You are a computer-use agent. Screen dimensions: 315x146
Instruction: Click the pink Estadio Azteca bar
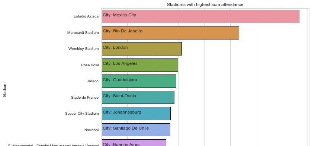point(200,16)
